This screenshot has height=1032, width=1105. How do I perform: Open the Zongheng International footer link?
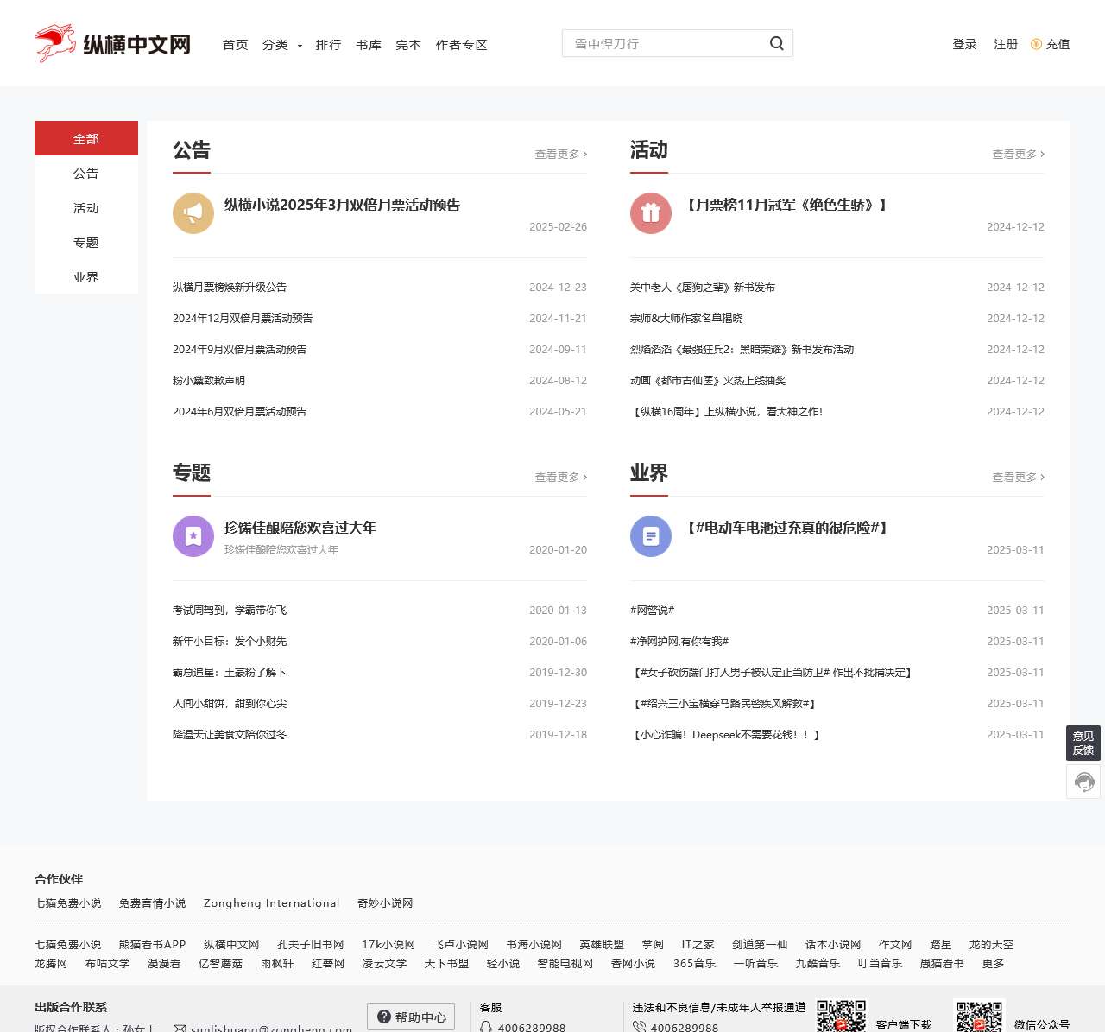271,902
